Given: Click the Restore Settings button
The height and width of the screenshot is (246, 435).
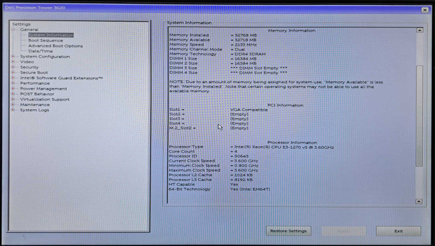Looking at the screenshot, I should point(288,231).
